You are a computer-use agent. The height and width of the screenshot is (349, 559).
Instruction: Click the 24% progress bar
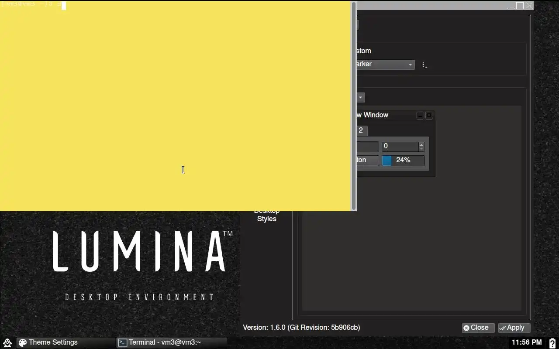coord(403,161)
